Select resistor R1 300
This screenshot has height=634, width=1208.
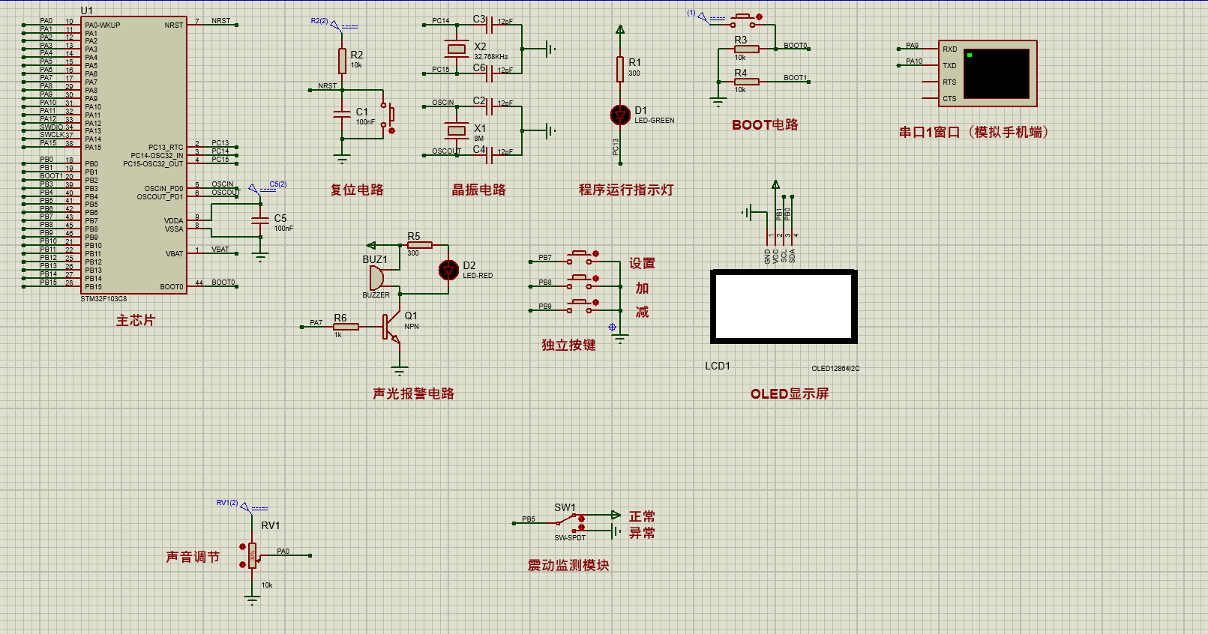pos(620,69)
